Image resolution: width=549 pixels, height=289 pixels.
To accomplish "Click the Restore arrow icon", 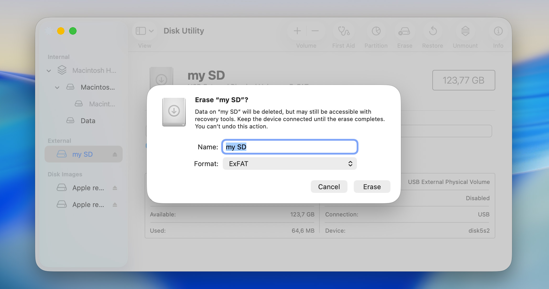I will (x=433, y=31).
